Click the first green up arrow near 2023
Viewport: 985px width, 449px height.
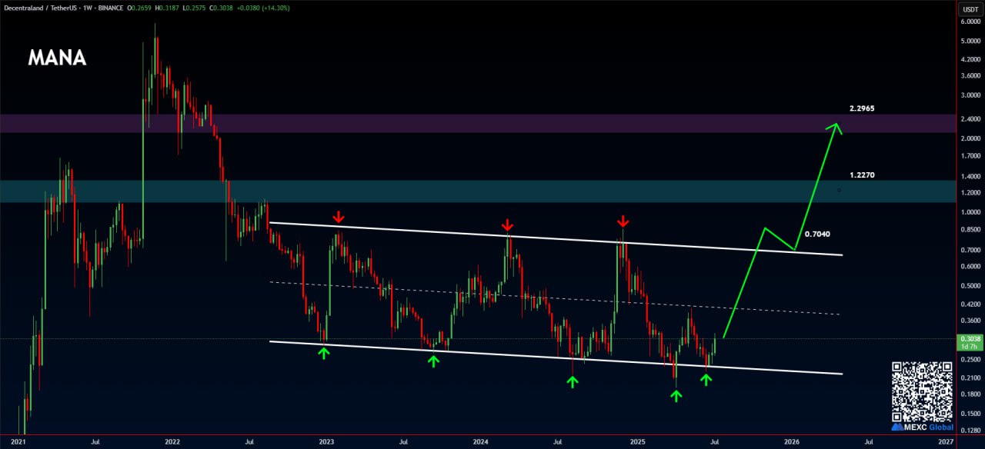[324, 352]
